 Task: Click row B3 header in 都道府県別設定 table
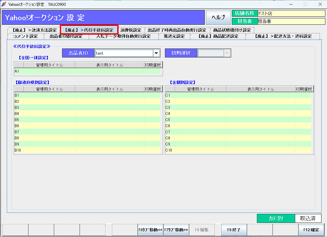tap(18, 108)
